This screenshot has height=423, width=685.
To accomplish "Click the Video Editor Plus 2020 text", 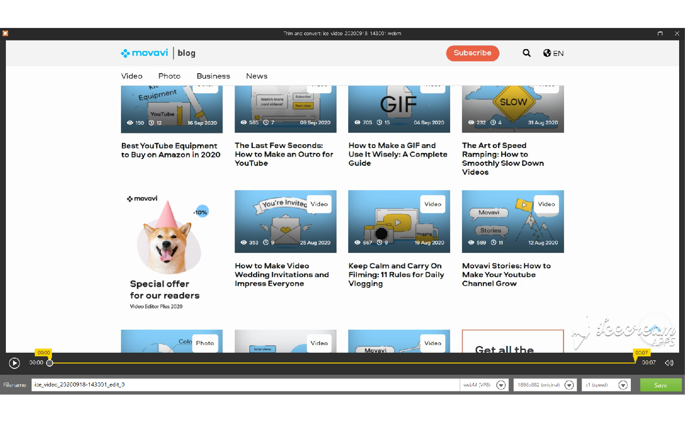I will (x=156, y=306).
